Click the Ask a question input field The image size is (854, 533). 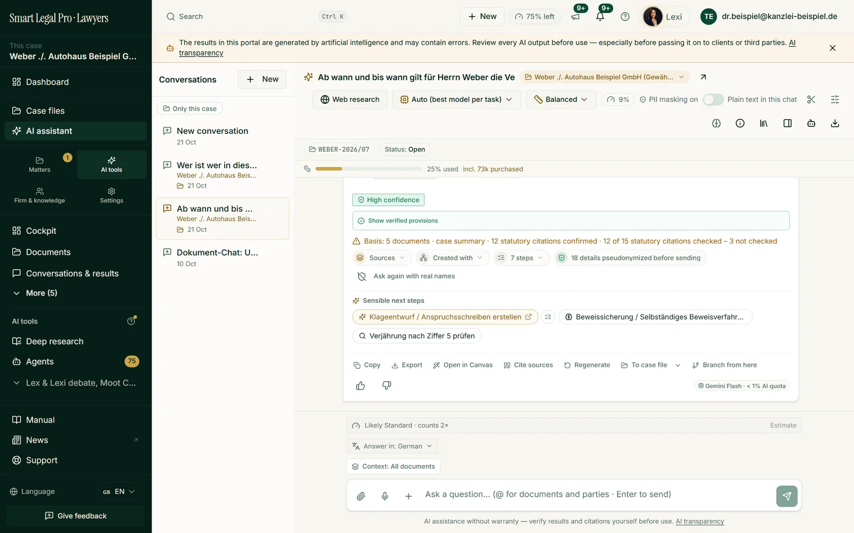point(597,495)
